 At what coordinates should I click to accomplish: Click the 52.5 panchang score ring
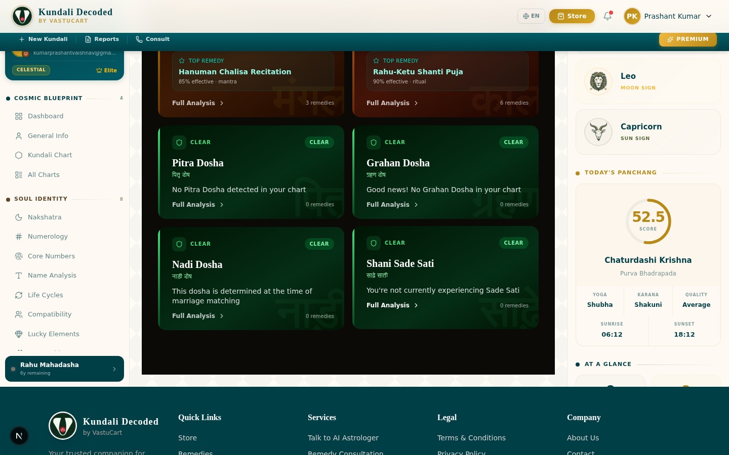point(648,221)
